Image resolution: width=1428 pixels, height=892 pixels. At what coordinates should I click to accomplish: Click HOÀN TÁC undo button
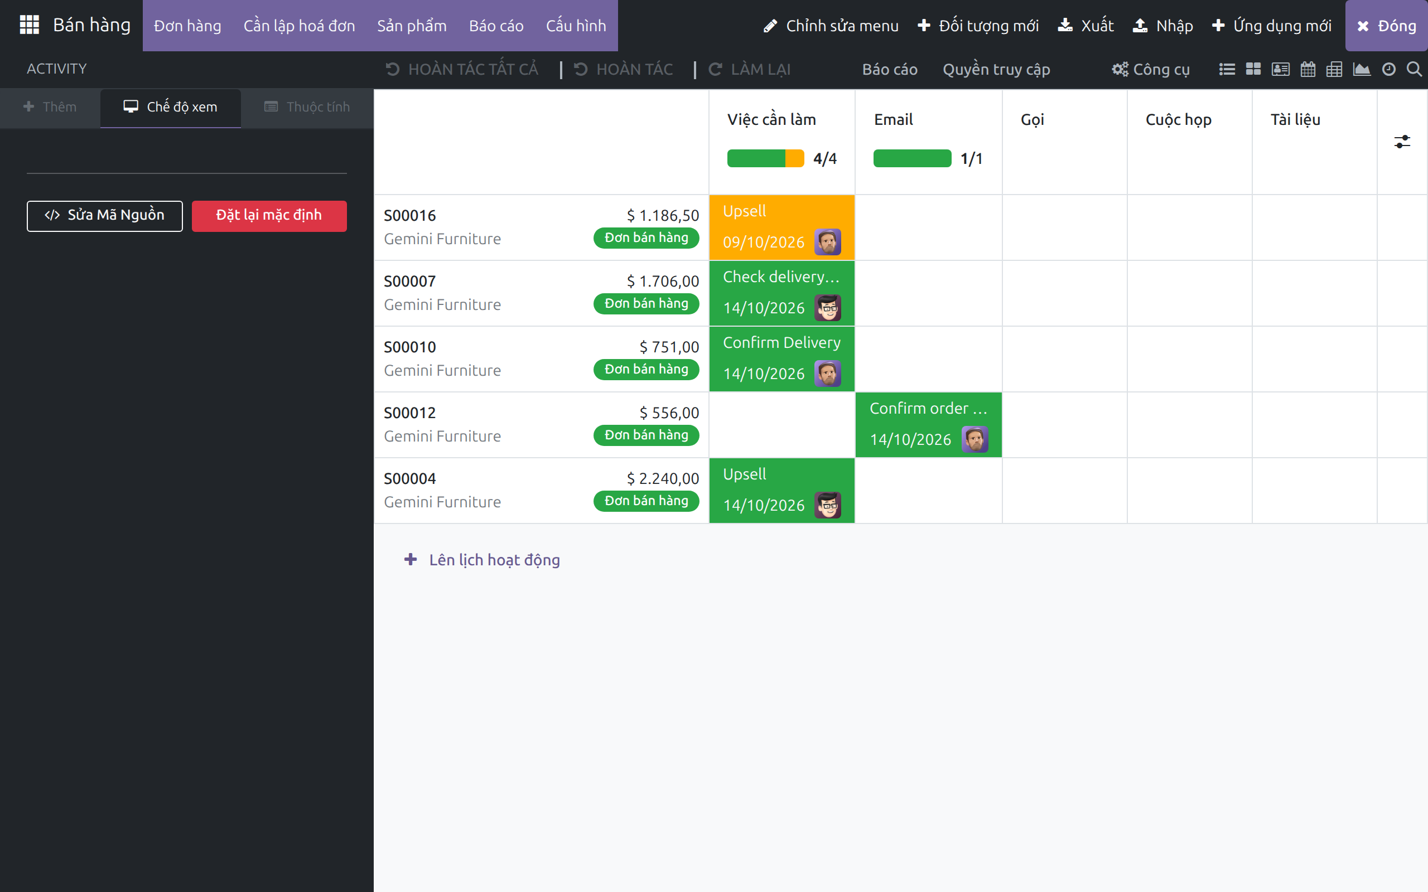(x=624, y=69)
